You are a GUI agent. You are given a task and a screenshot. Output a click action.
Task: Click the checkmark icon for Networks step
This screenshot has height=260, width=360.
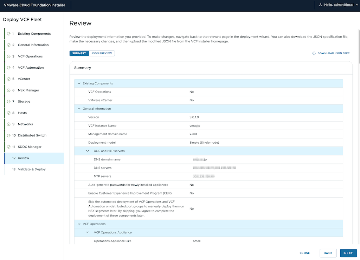[x=9, y=124]
